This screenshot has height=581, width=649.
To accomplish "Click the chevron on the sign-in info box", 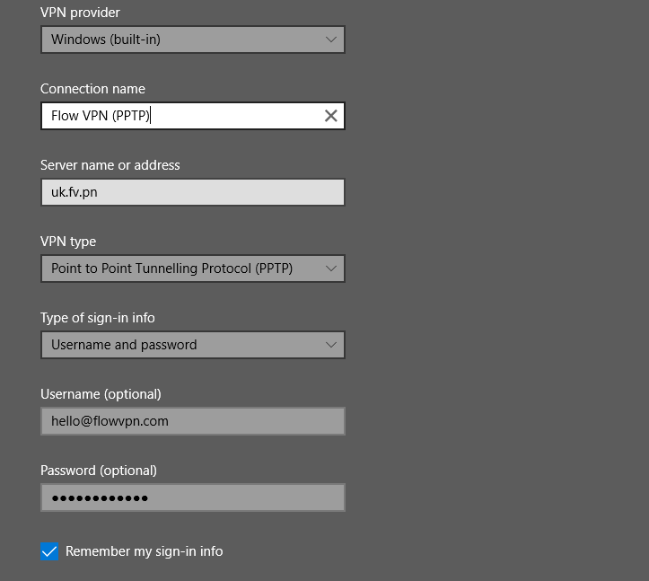I will tap(330, 345).
